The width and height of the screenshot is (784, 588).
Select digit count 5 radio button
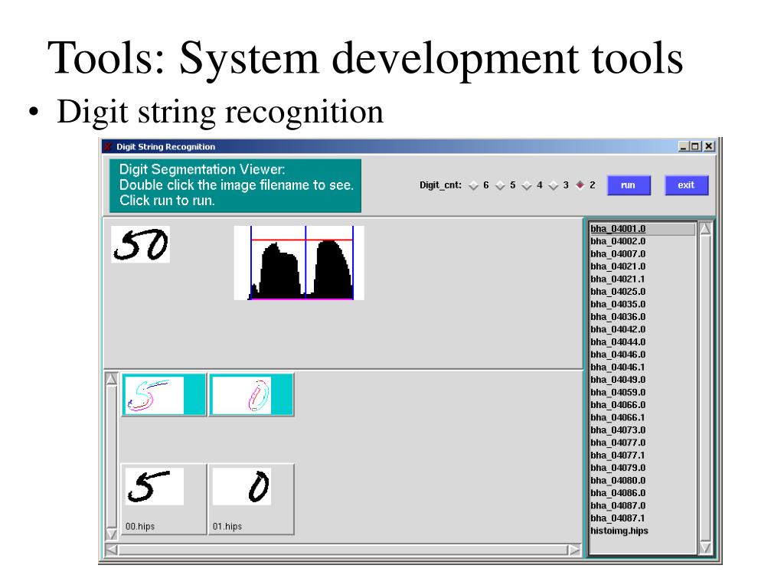pos(500,185)
